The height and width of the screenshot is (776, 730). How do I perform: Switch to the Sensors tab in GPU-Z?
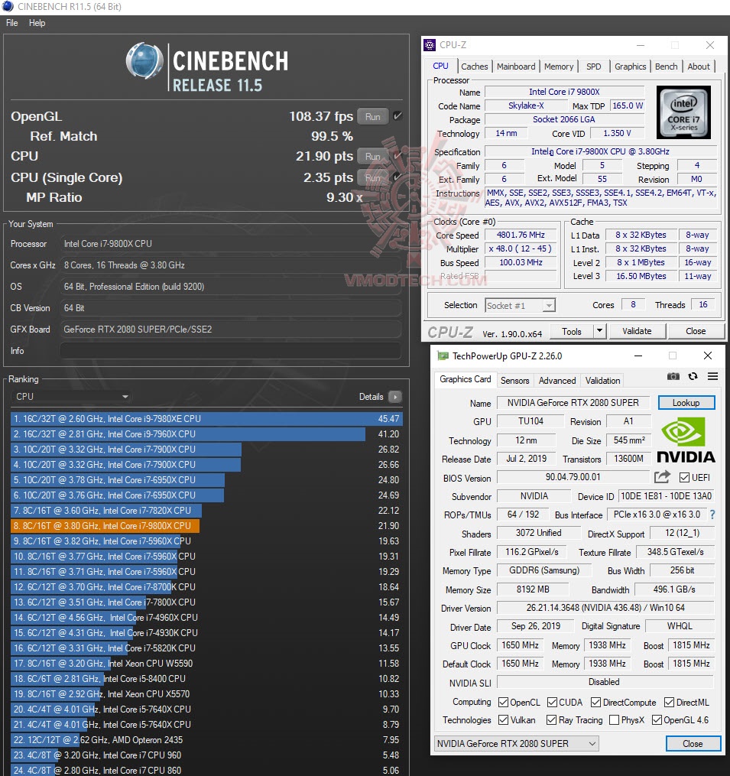point(514,380)
